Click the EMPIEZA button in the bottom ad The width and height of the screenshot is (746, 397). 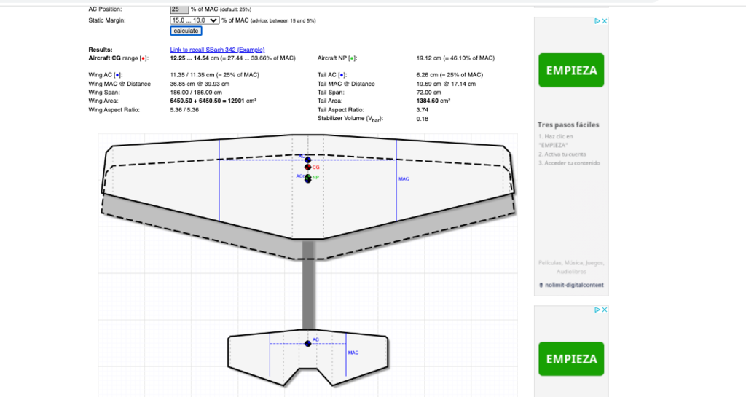pyautogui.click(x=572, y=359)
